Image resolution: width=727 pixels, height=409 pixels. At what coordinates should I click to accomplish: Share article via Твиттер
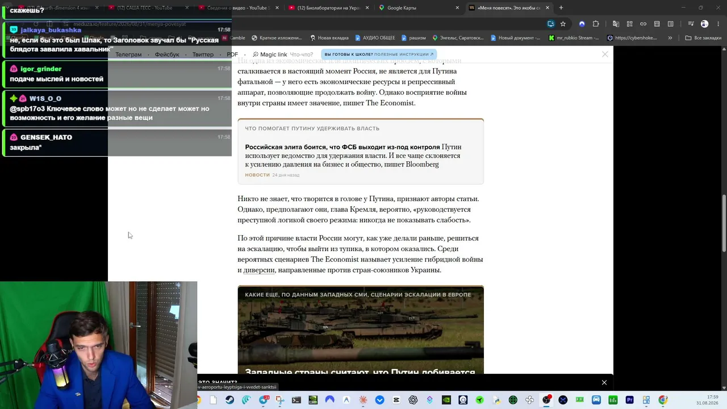pos(203,55)
